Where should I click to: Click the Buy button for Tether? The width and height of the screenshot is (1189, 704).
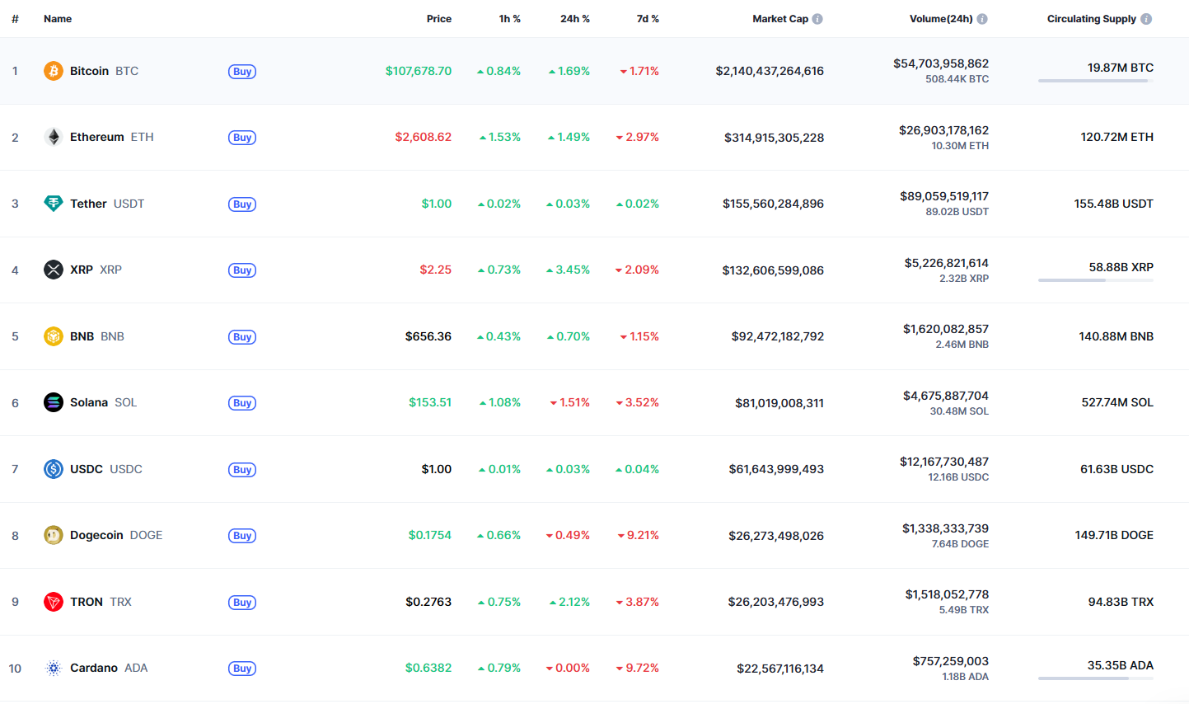tap(242, 204)
